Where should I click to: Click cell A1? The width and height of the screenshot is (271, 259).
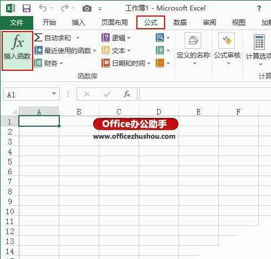pos(39,121)
